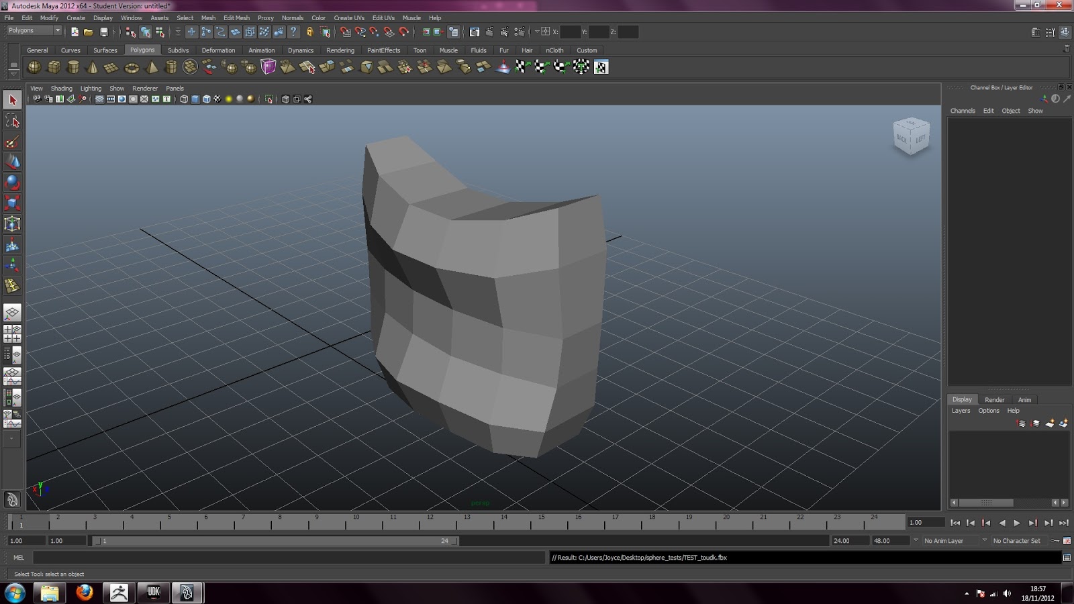The image size is (1074, 604).
Task: Choose the Scale tool in the toolbox
Action: [12, 203]
